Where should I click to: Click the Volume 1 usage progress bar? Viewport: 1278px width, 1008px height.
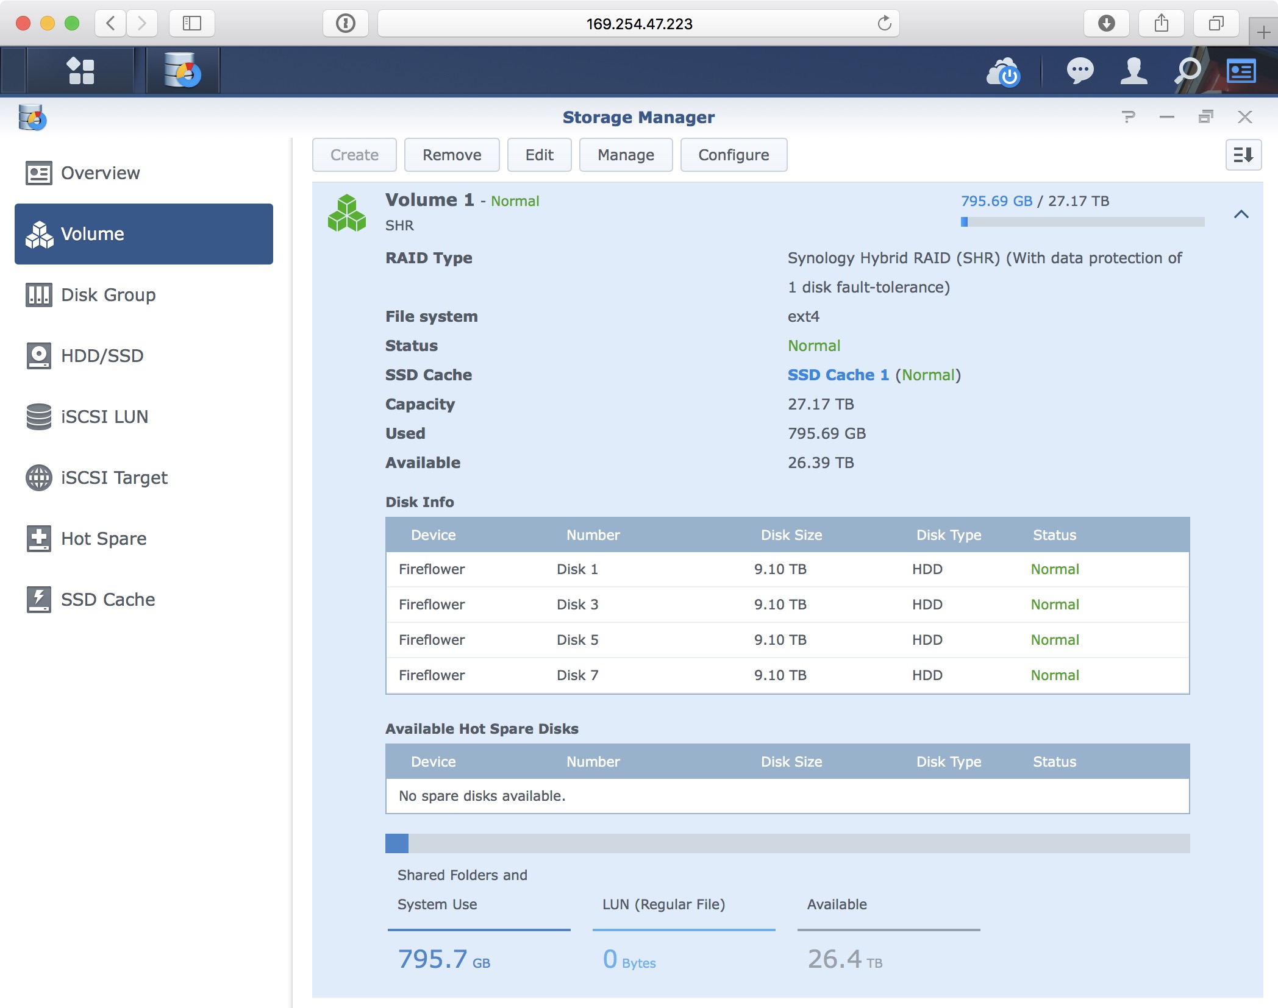click(1082, 222)
